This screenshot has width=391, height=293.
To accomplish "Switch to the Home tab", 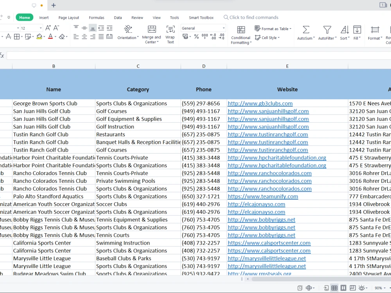I will click(24, 18).
